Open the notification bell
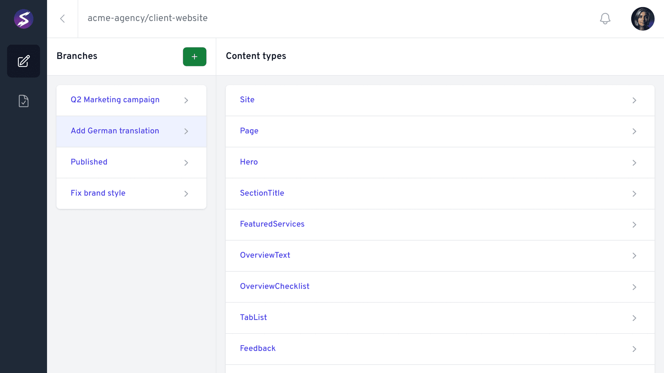 click(605, 18)
